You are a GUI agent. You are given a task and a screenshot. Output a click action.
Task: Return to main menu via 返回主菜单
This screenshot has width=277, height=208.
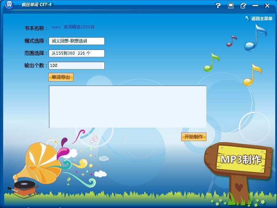[x=262, y=19]
